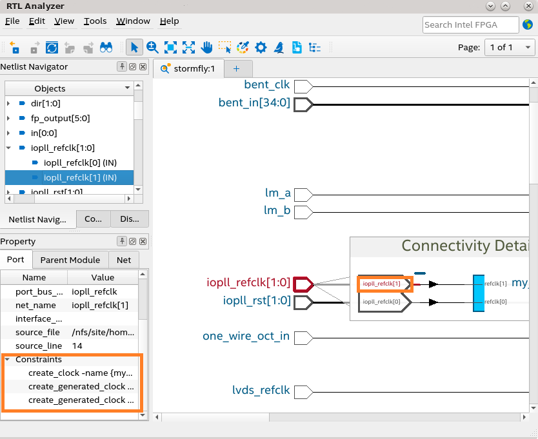Viewport: 538px width, 439px height.
Task: Select iopll_refclk[0] (IN) in Objects tree
Action: (79, 162)
